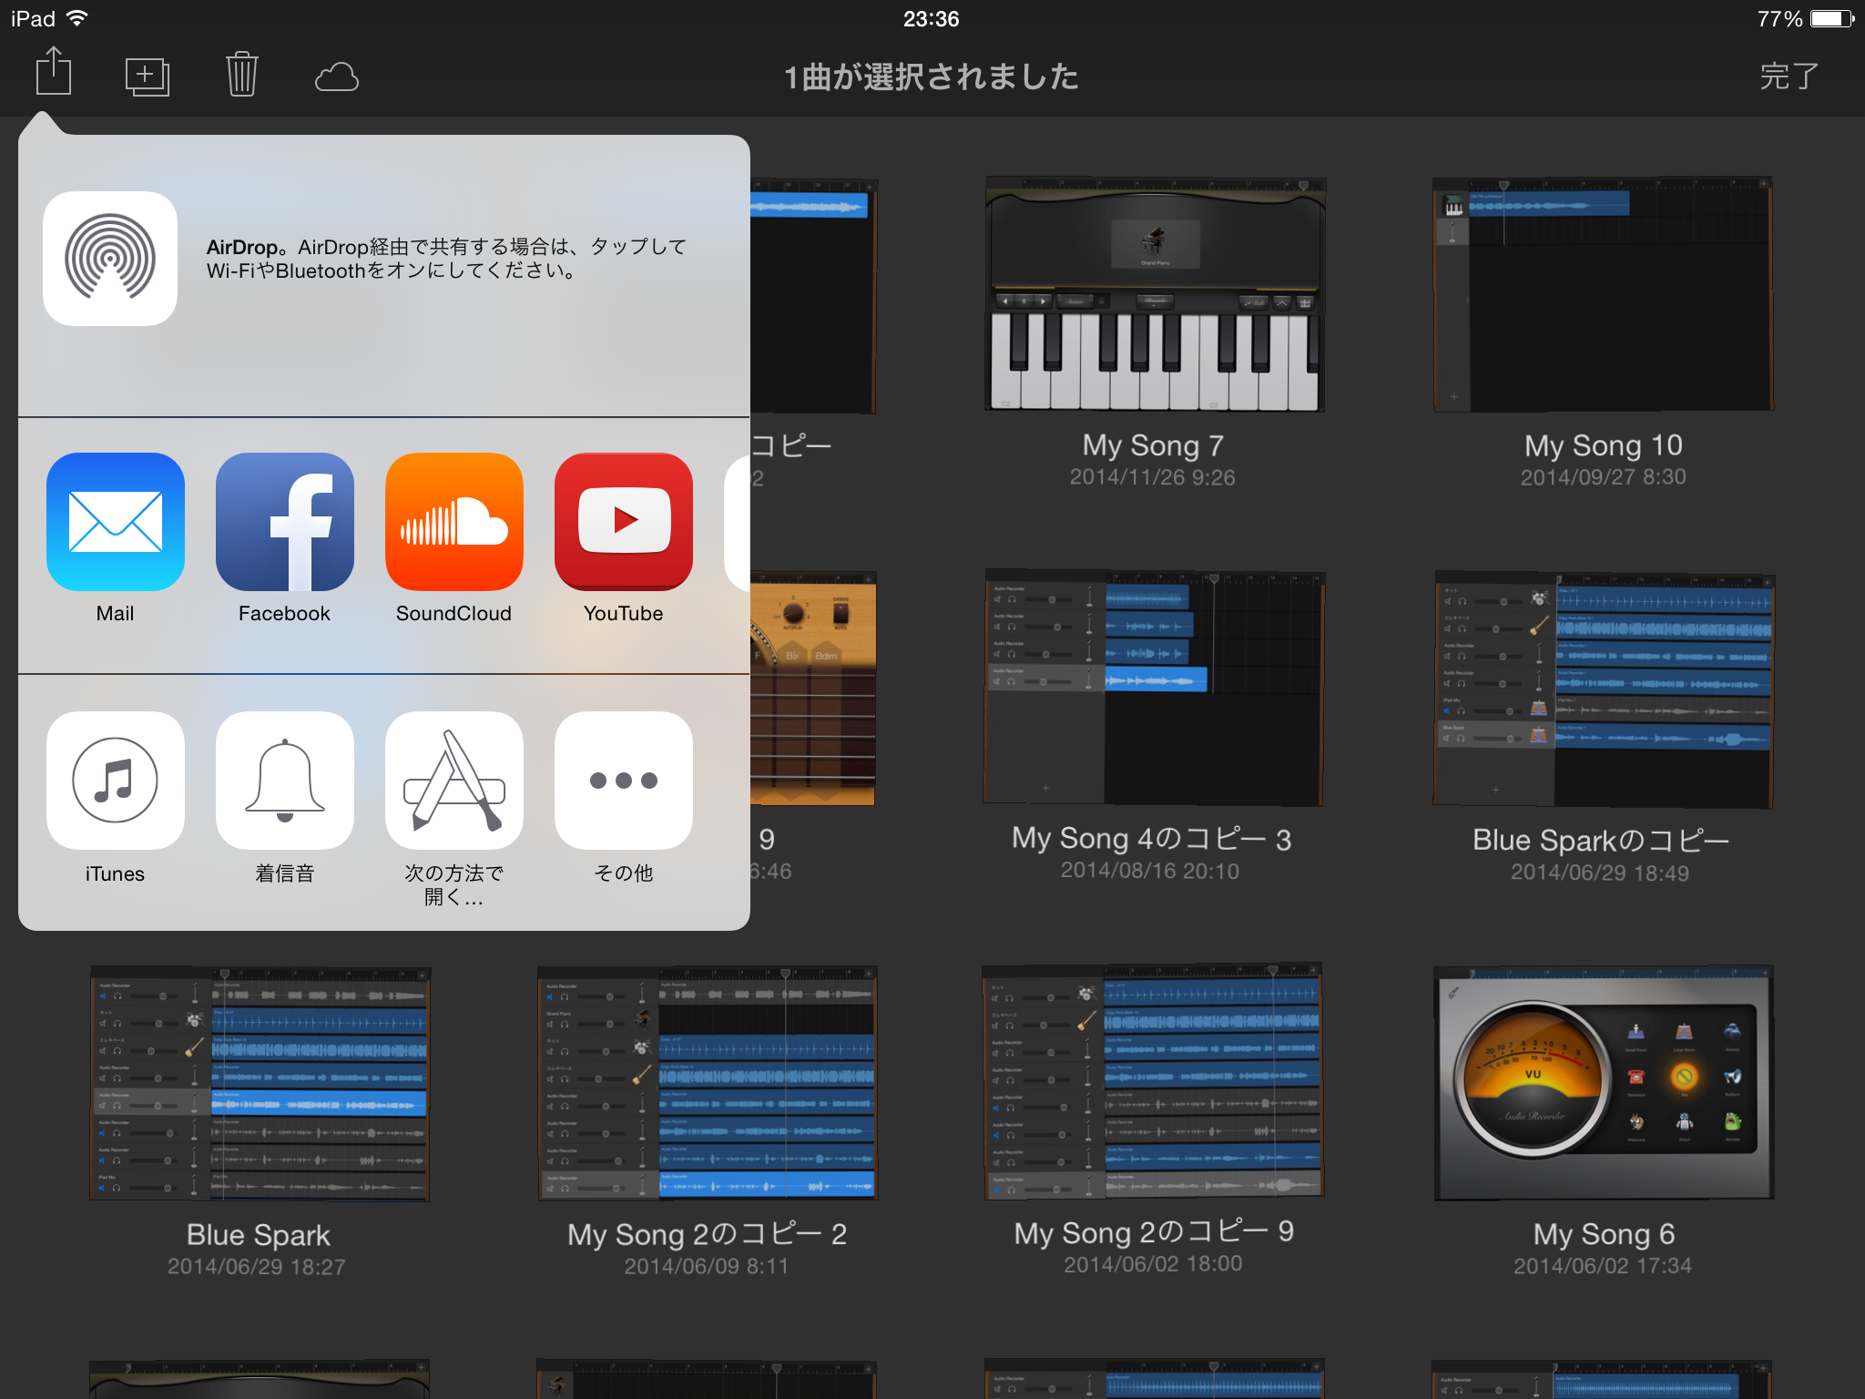Tap the date 2014/08/16 20:10

[1150, 872]
